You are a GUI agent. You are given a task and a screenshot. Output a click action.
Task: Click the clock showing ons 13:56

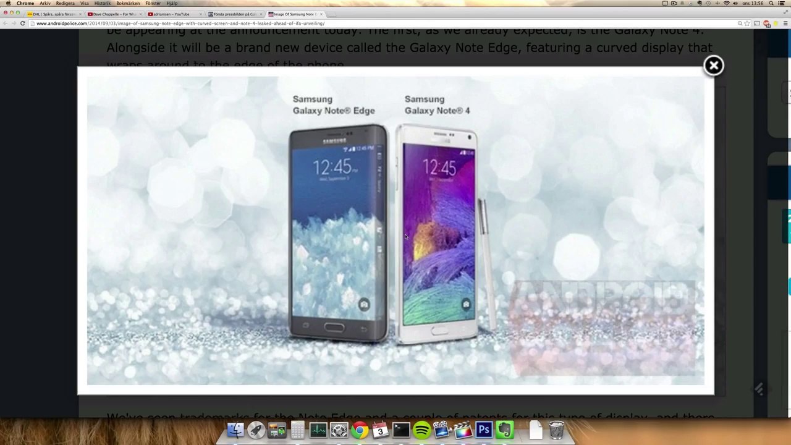coord(753,4)
